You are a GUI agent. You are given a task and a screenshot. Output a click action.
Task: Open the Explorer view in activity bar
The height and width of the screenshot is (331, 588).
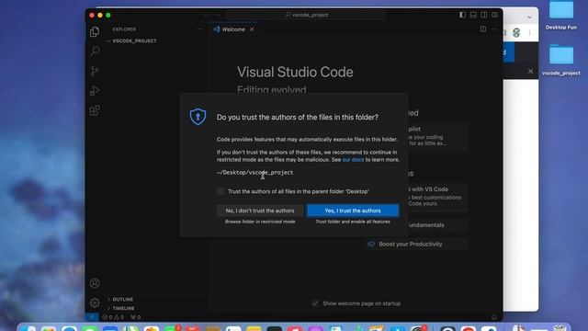pyautogui.click(x=95, y=32)
